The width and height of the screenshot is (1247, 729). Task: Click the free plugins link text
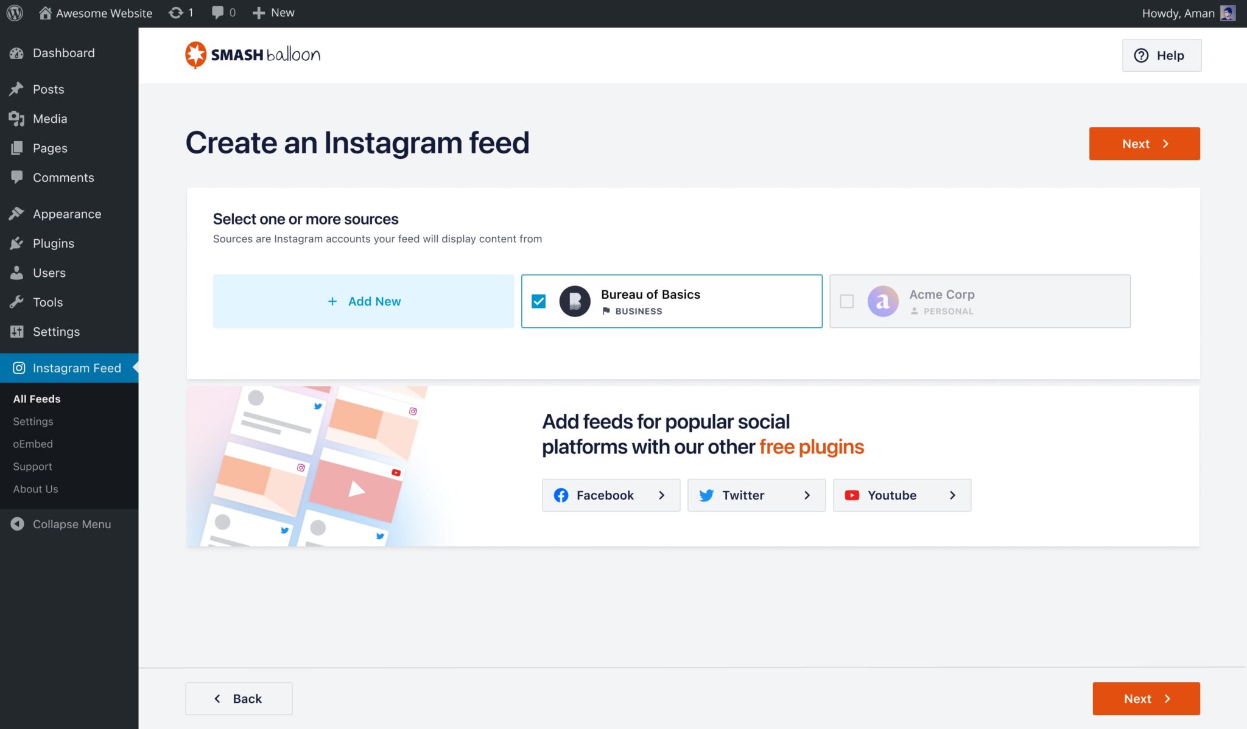pyautogui.click(x=811, y=447)
